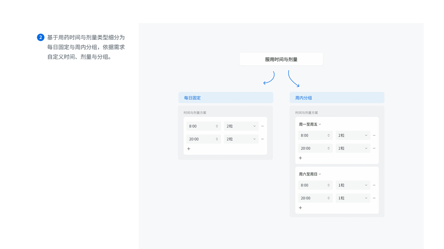Viewport: 444px width, 249px height.
Task: Remove the 20:00 row under 周一至周五
Action: coord(374,149)
